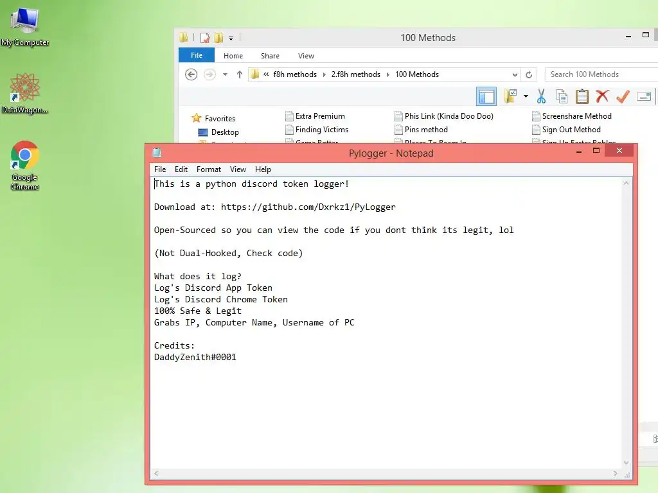Open Customize Quick Access Toolbar dropdown arrow

click(x=231, y=38)
